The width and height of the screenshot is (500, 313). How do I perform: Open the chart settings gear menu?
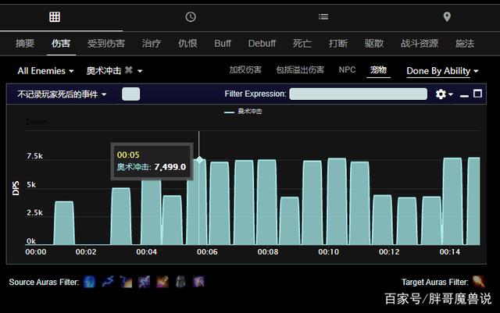[x=441, y=94]
